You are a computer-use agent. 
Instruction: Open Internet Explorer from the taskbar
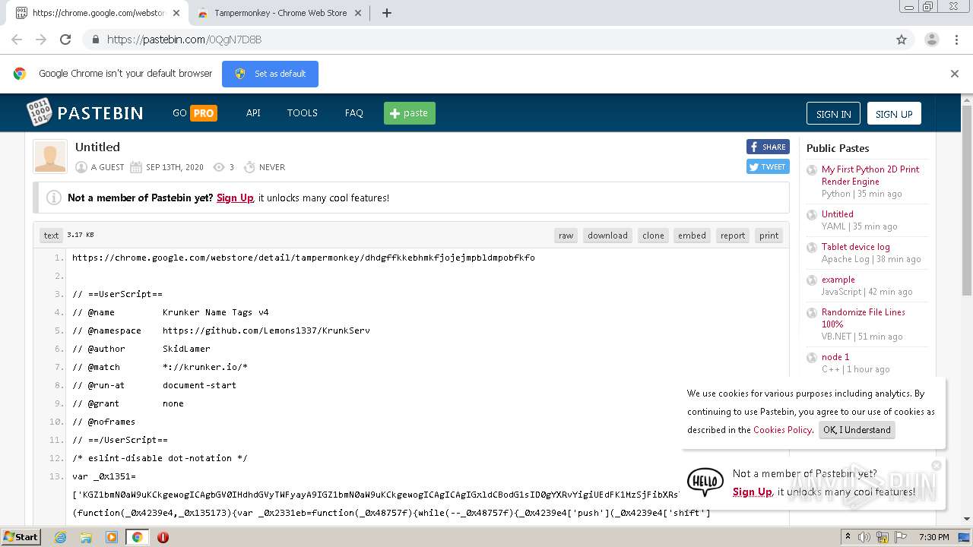[x=60, y=537]
